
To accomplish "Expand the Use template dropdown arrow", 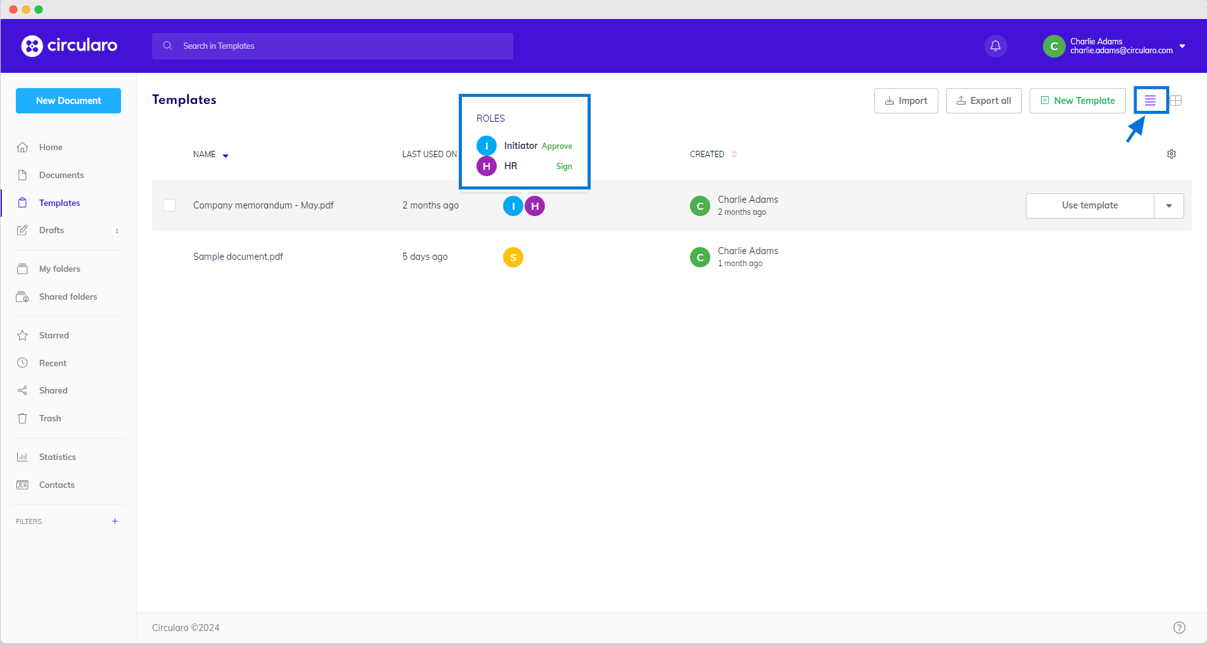I will click(x=1169, y=205).
